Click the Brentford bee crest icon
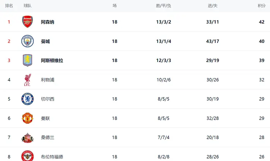 pyautogui.click(x=27, y=156)
